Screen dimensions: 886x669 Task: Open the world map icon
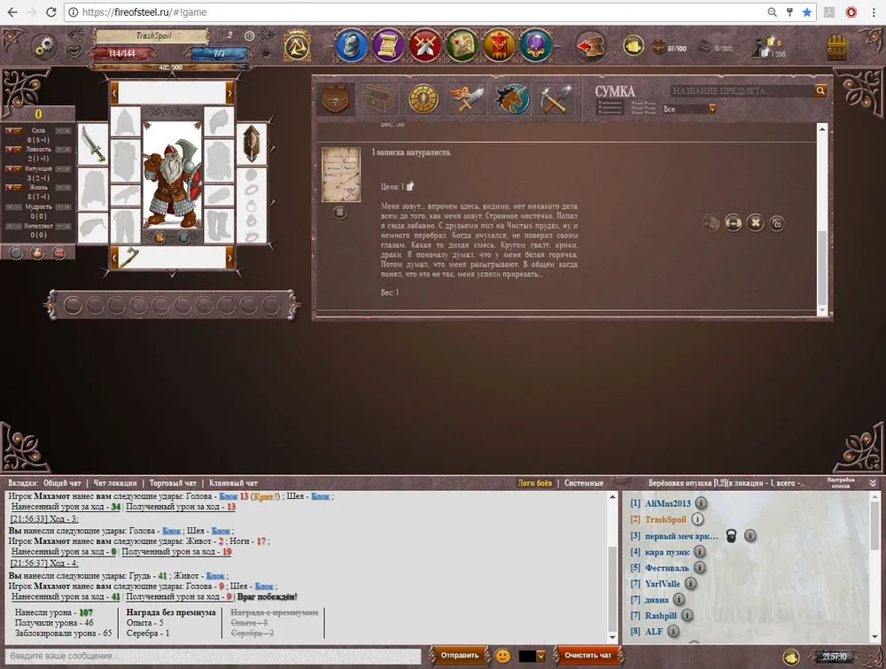point(462,44)
